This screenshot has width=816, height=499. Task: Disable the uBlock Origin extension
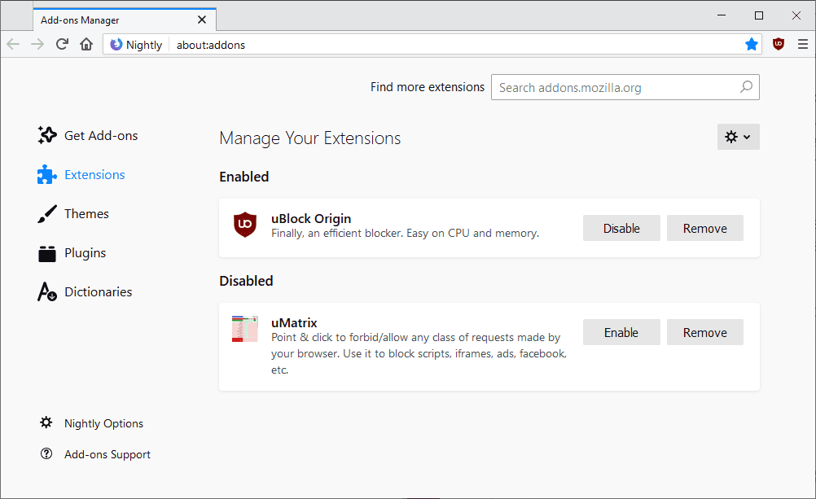coord(621,228)
